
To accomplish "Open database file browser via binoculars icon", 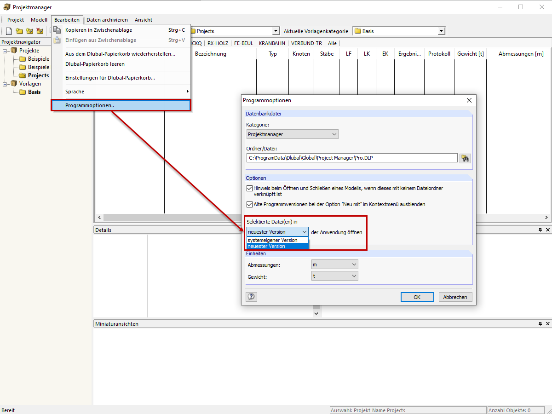I will 465,158.
